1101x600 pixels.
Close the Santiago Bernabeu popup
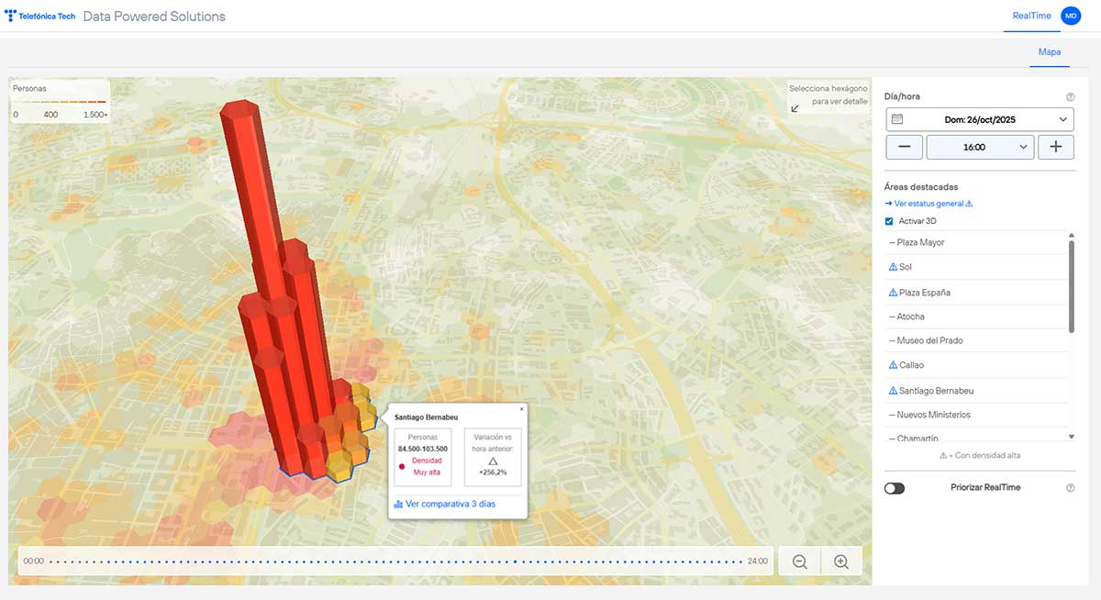tap(521, 409)
